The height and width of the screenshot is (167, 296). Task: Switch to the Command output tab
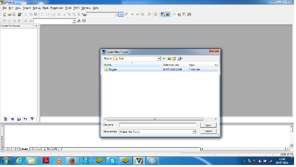coord(37,149)
